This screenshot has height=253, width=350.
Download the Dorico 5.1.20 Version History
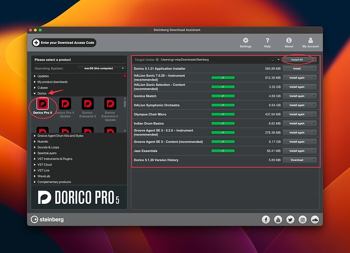tap(297, 160)
